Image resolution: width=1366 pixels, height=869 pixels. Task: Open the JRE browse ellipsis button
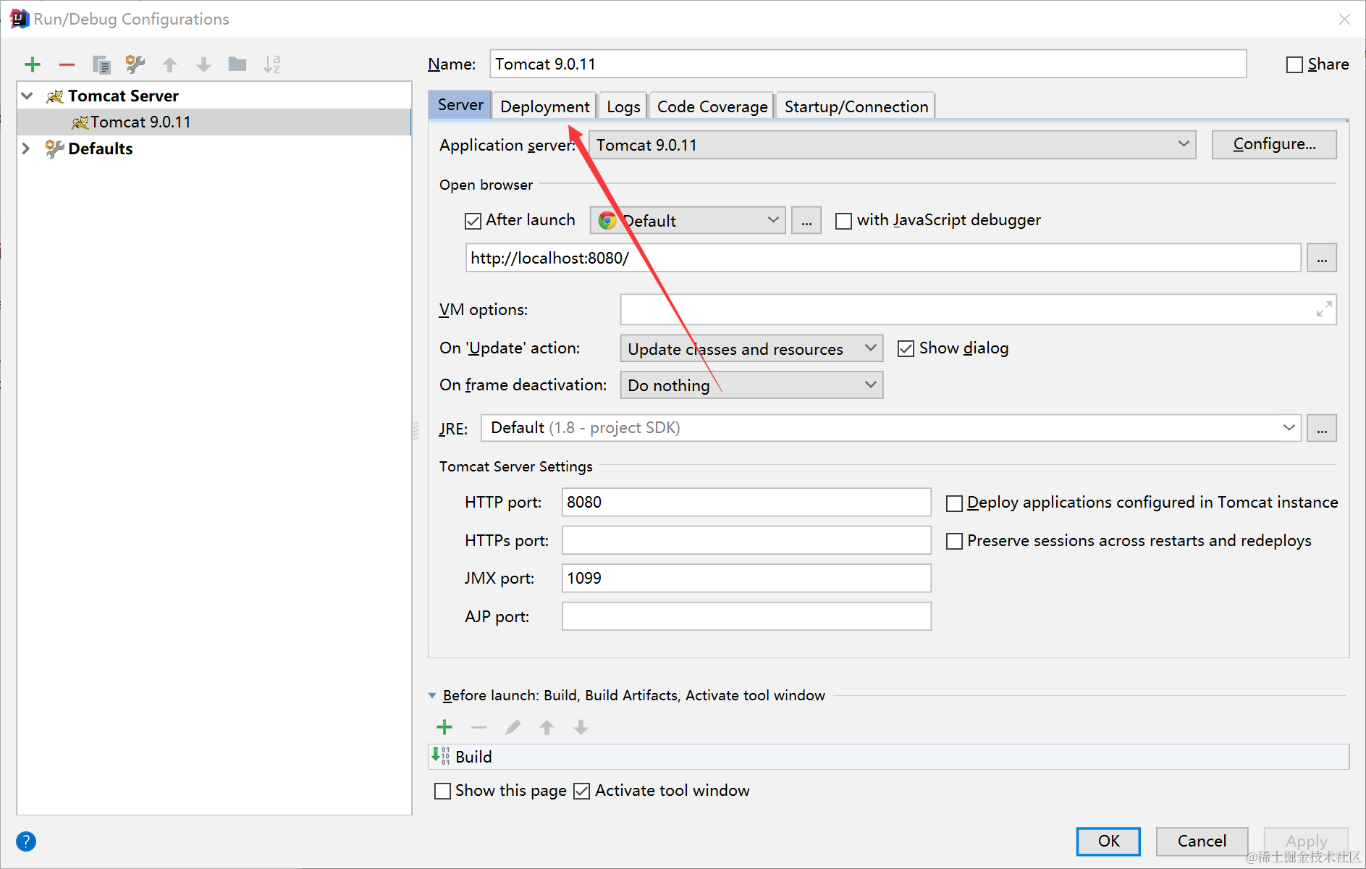(1322, 428)
